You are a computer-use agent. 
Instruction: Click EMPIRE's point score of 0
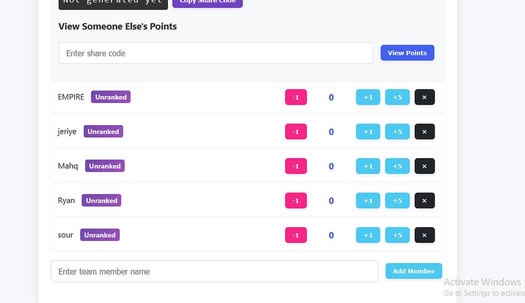point(331,97)
